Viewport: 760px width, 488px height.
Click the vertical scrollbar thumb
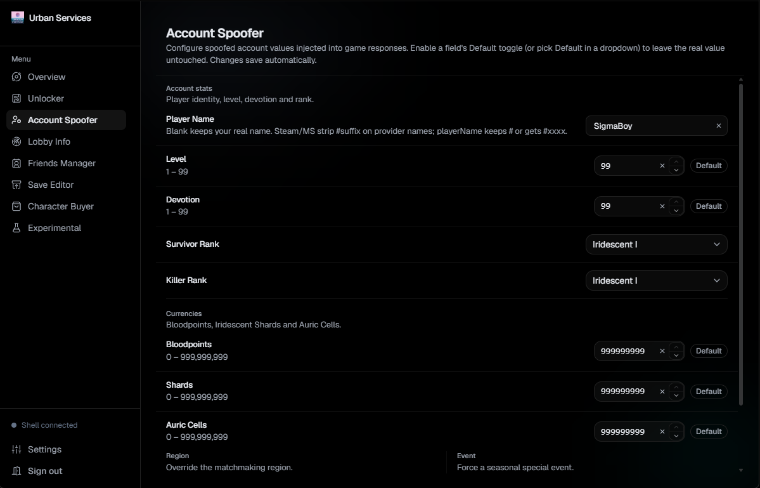click(x=740, y=245)
